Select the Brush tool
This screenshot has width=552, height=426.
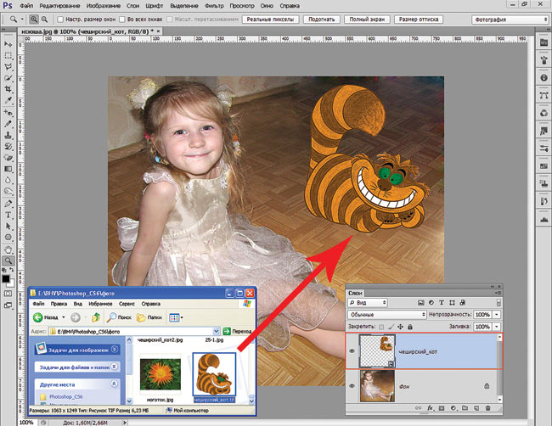click(x=8, y=124)
